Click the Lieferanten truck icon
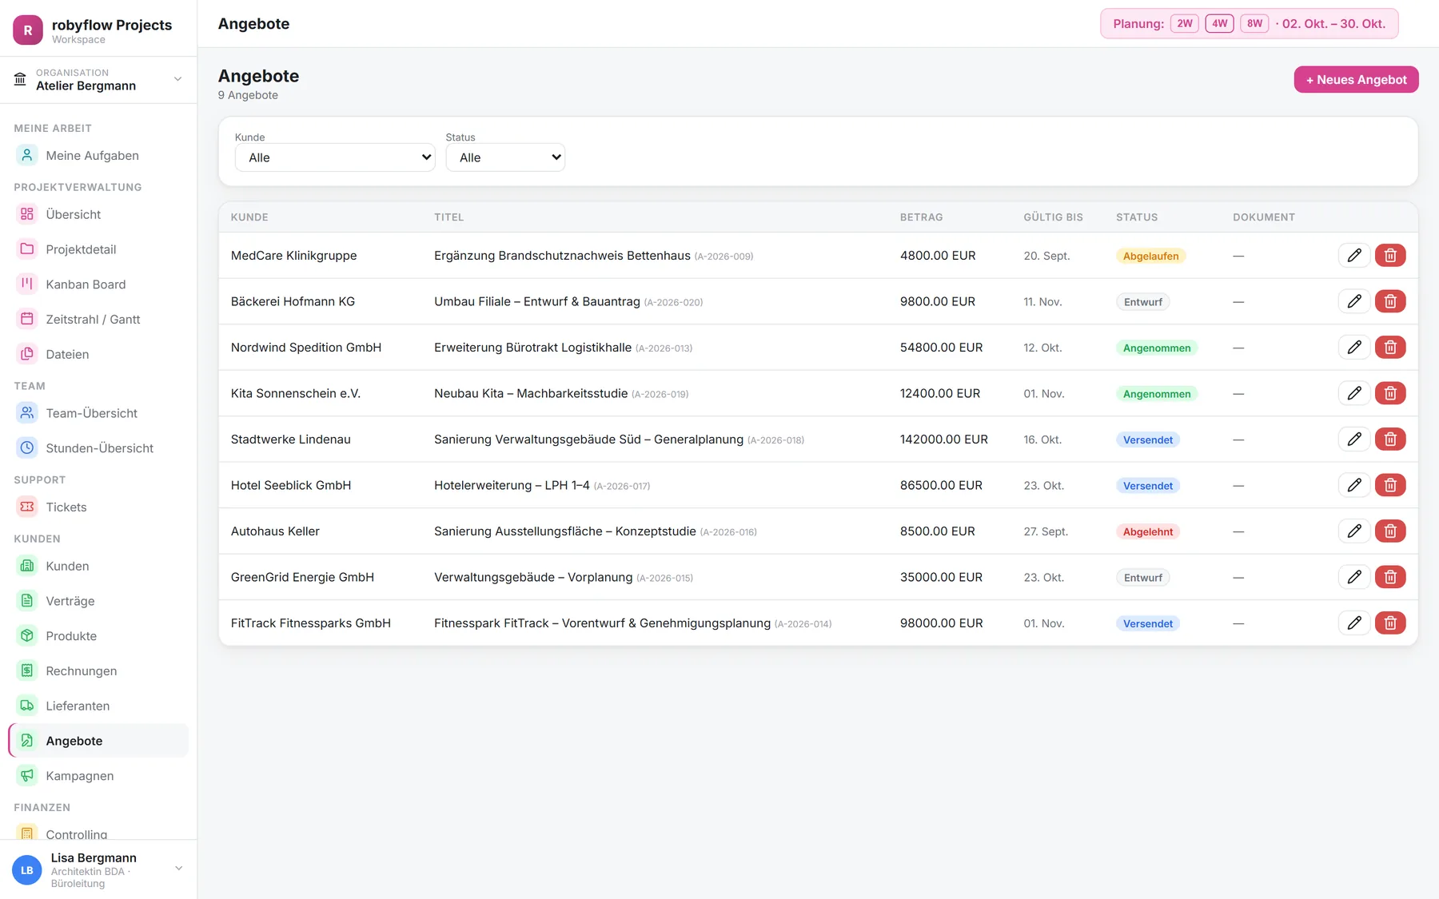 27,706
